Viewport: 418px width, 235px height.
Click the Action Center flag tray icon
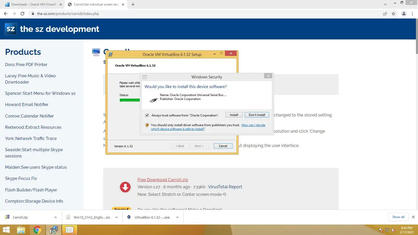coord(381,230)
